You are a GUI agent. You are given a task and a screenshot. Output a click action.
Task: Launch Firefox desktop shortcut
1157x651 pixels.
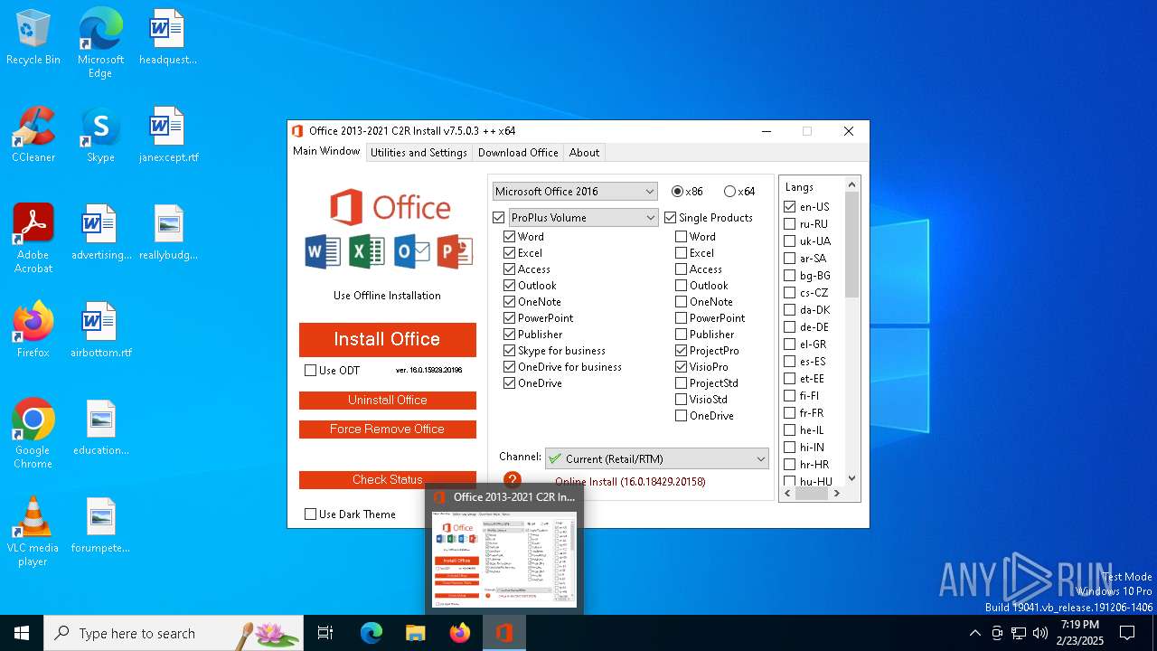[x=33, y=330]
